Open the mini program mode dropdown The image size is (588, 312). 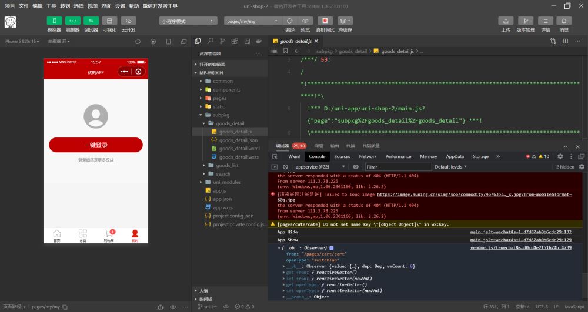[188, 21]
